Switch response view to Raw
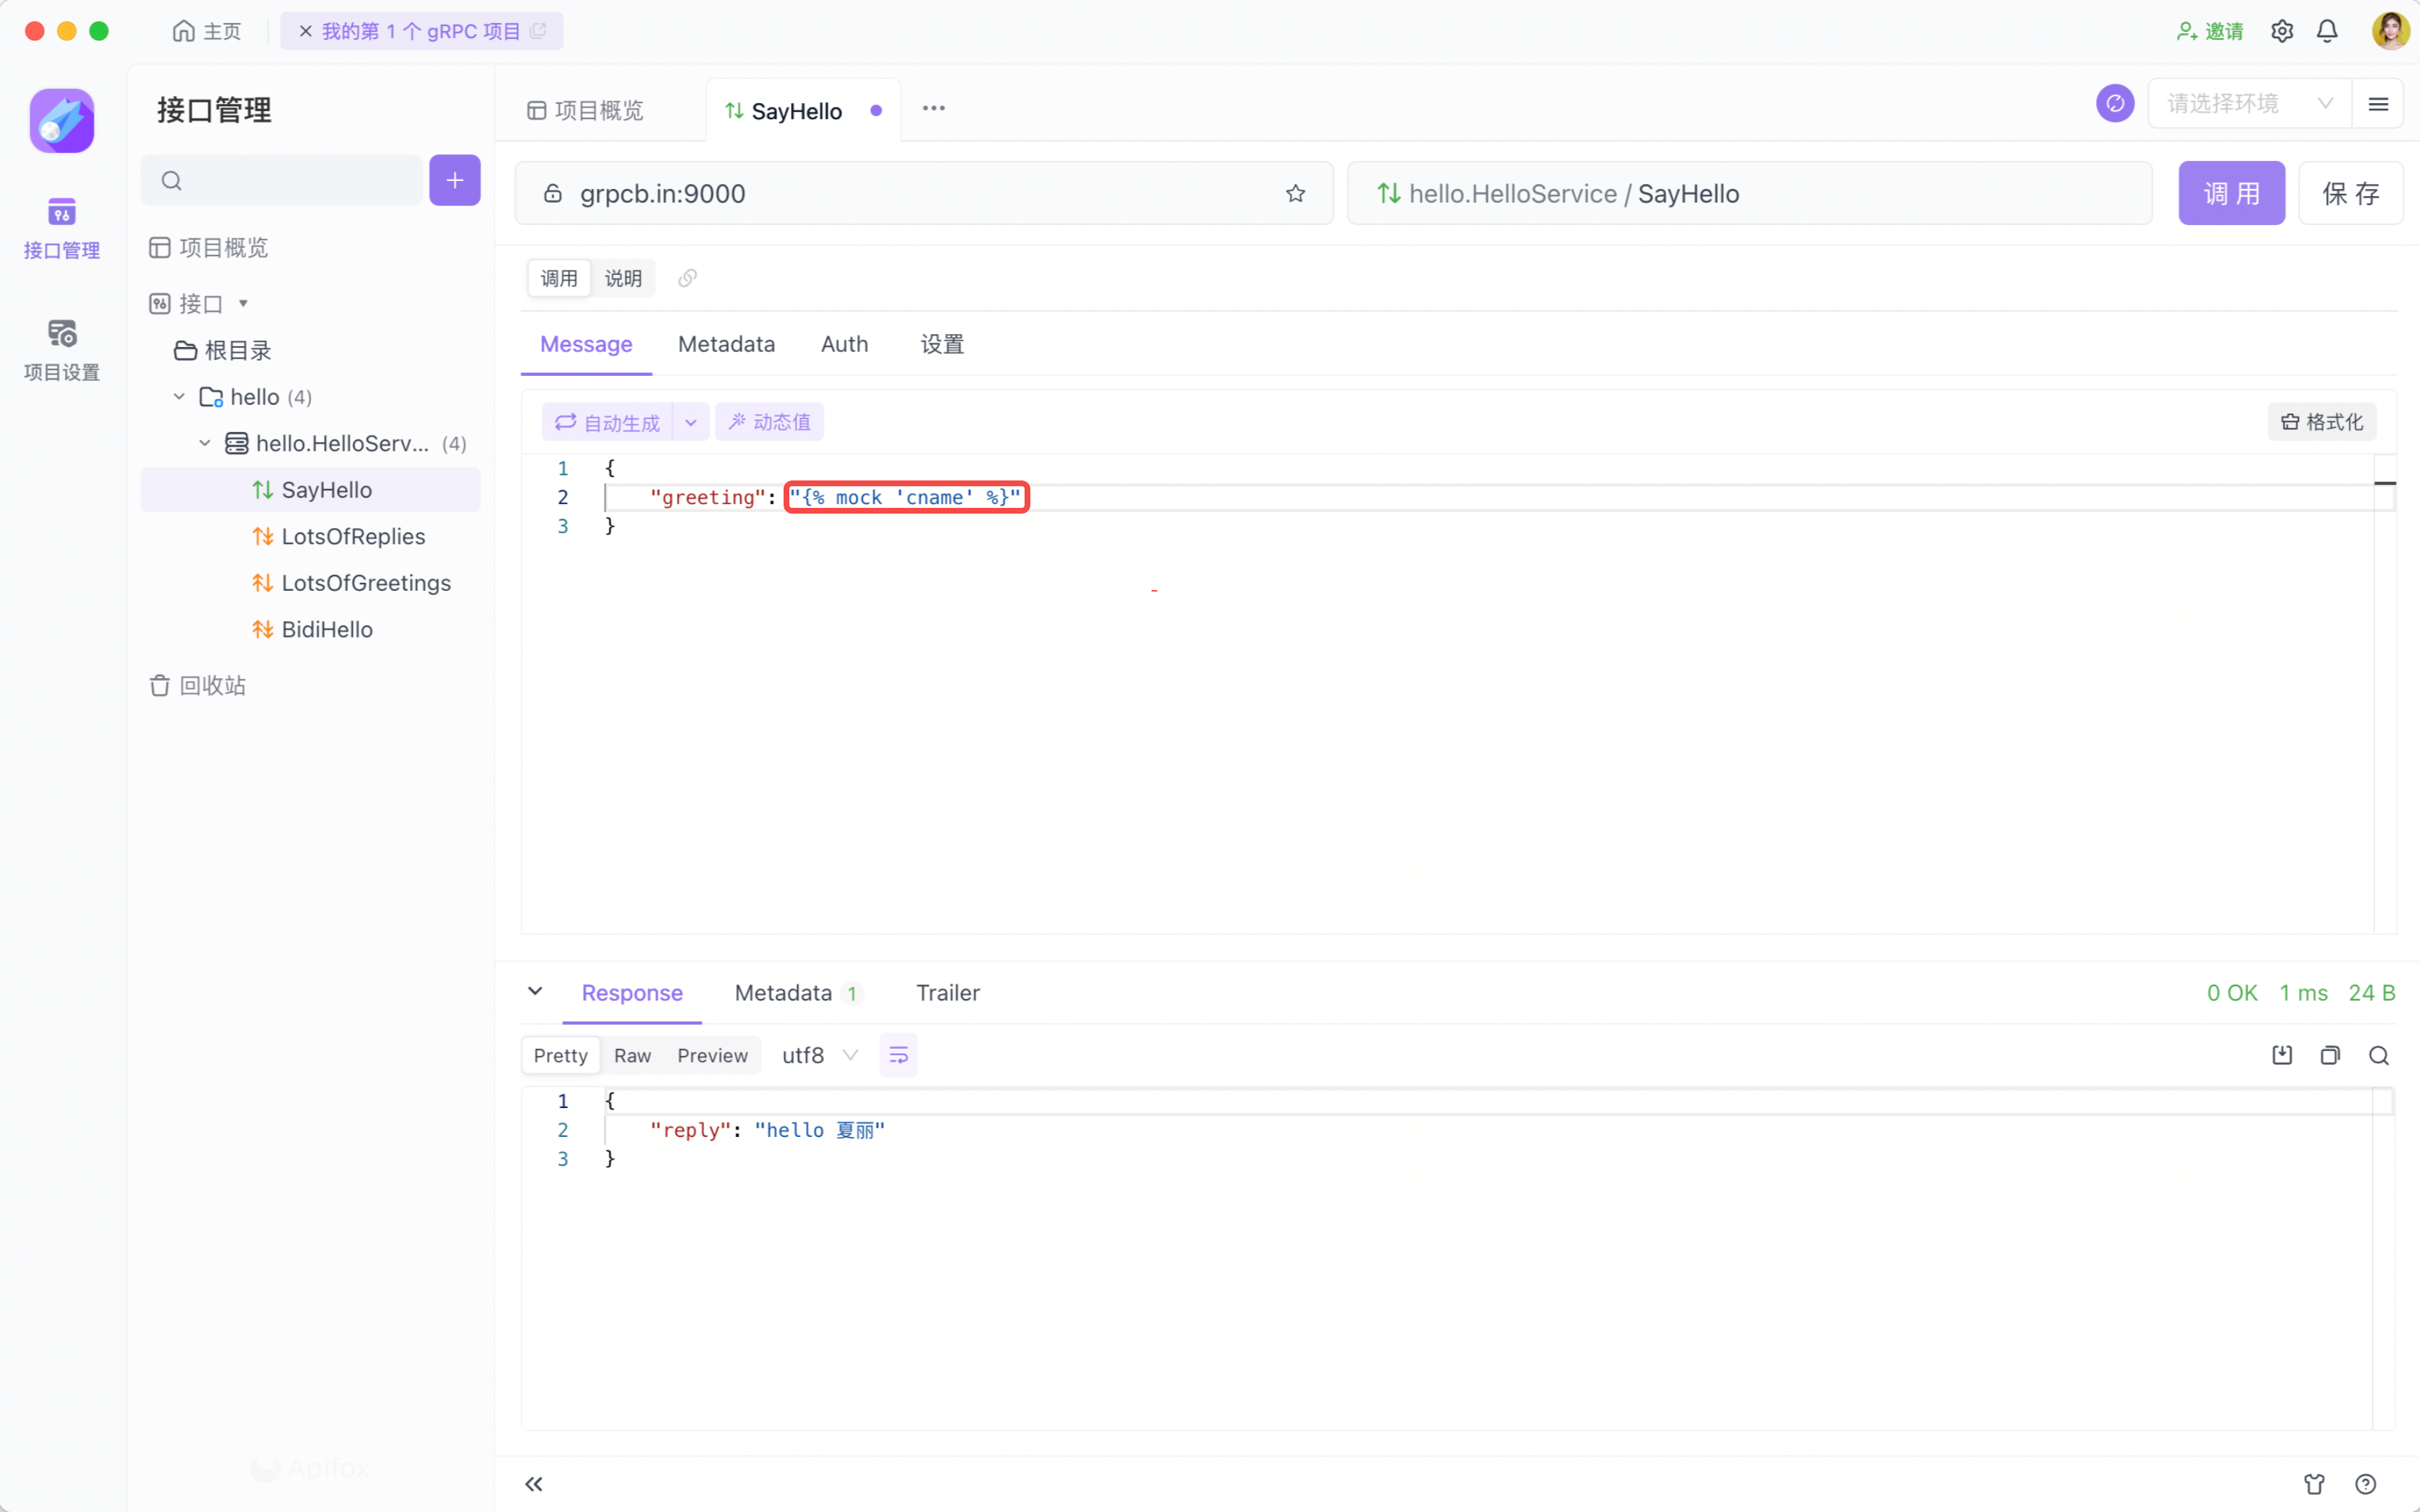Viewport: 2420px width, 1512px height. [632, 1055]
